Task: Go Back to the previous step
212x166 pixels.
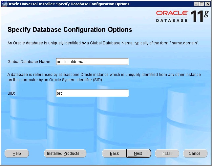Action: 115,154
